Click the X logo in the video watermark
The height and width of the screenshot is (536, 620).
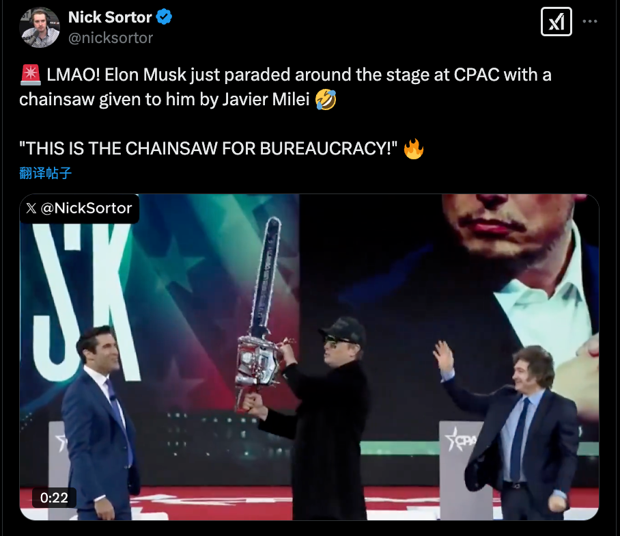pyautogui.click(x=31, y=209)
